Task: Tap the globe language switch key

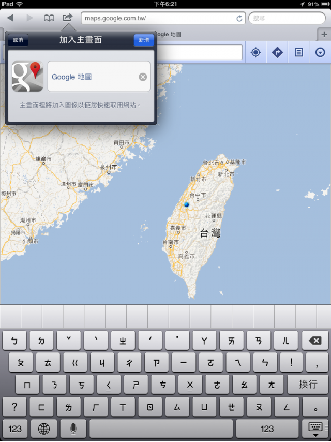Action: pos(44,429)
